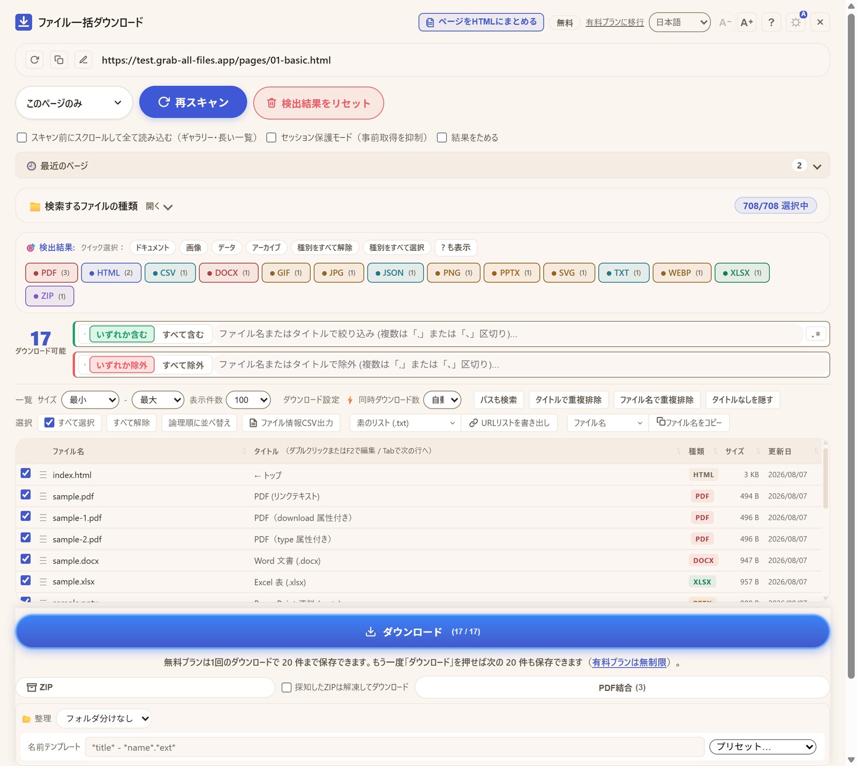Open the プリセット… dropdown
Image resolution: width=857 pixels, height=766 pixels.
coord(763,747)
